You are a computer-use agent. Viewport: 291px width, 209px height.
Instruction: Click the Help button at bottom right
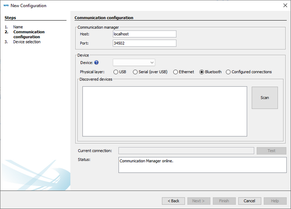click(275, 201)
